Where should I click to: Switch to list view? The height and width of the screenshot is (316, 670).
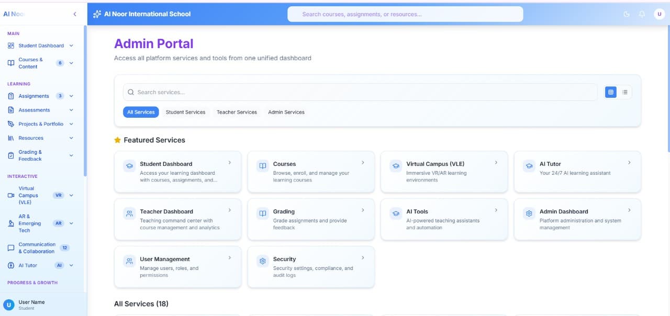click(625, 92)
